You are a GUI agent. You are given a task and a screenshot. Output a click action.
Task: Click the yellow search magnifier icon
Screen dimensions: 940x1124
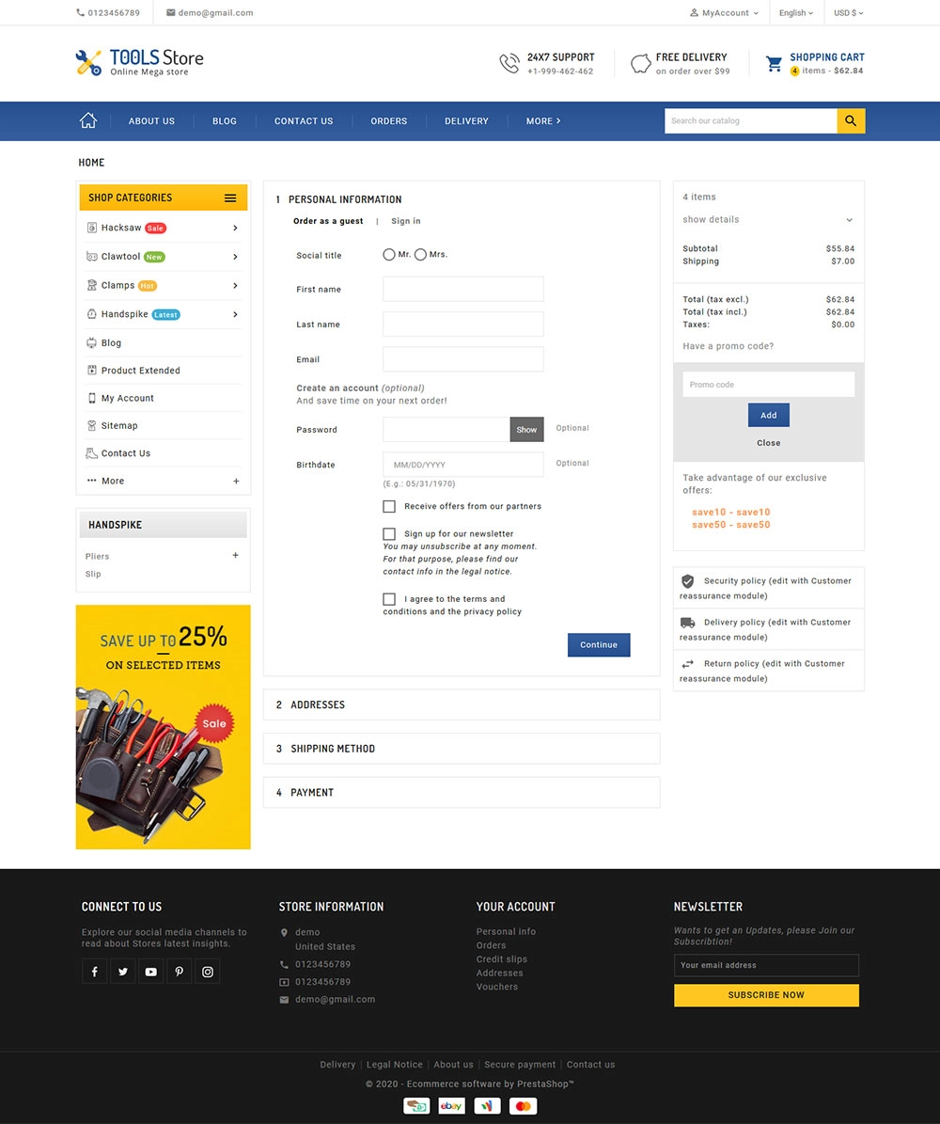pos(851,120)
